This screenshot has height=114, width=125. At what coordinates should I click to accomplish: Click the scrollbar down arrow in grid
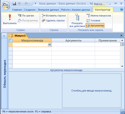tap(122, 66)
